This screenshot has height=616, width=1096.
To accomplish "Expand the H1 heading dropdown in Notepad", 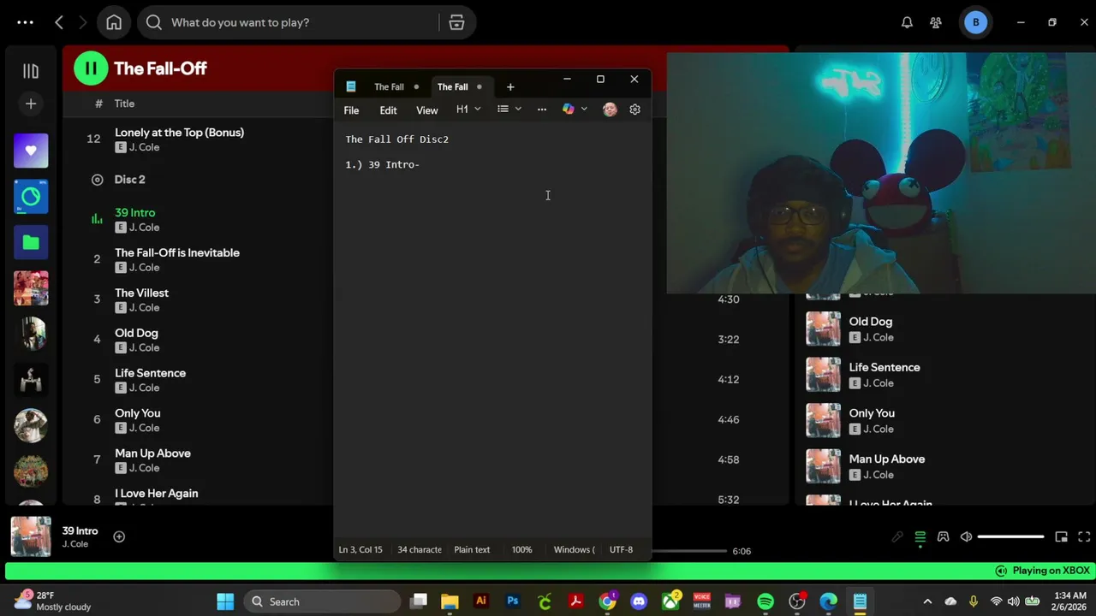I will tap(468, 110).
